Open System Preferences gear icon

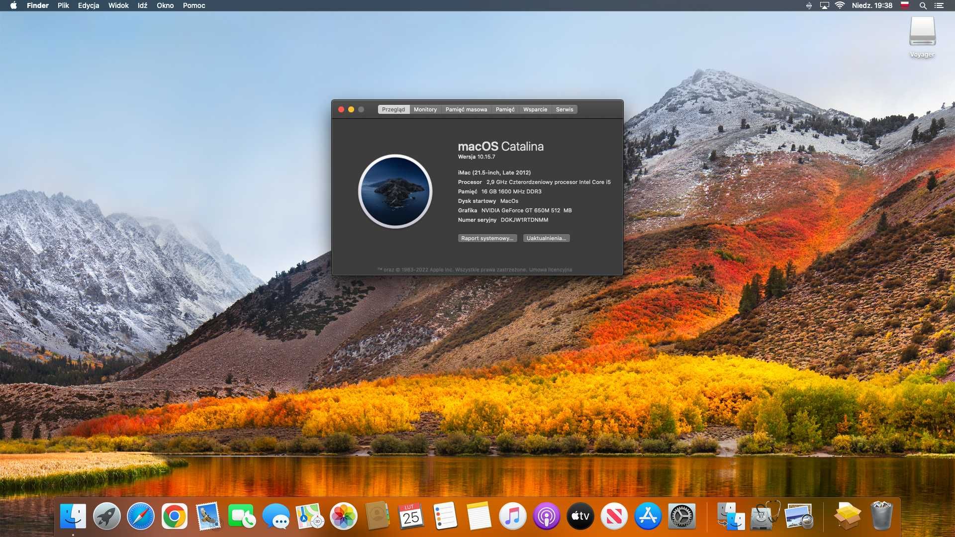pos(682,517)
